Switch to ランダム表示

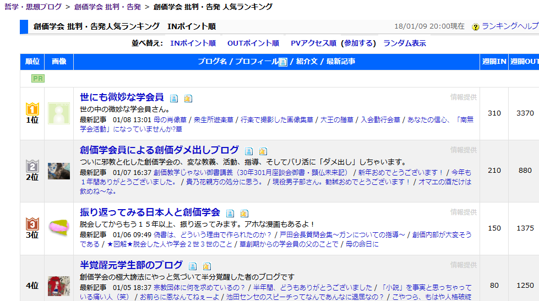404,43
